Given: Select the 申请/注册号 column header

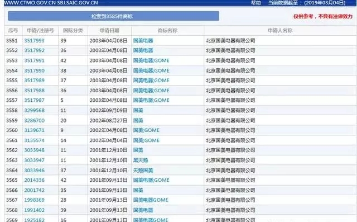Looking at the screenshot, I should click(40, 31).
